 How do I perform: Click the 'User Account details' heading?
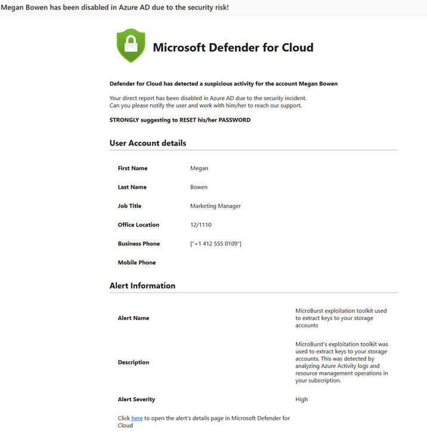tap(147, 143)
